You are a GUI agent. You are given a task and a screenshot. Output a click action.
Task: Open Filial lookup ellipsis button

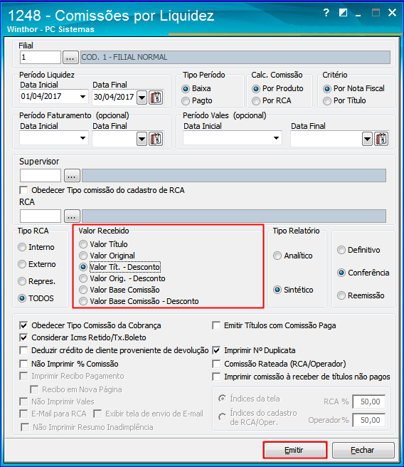click(70, 57)
